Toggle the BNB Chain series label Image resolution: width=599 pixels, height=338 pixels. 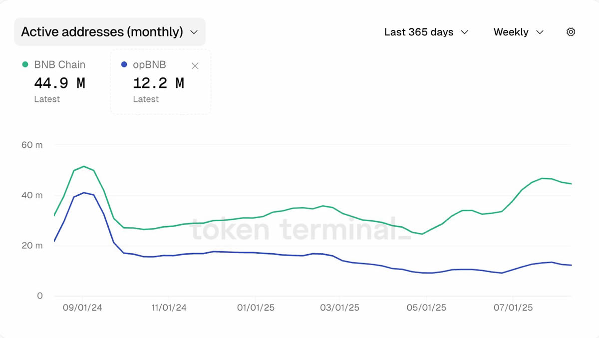coord(59,64)
